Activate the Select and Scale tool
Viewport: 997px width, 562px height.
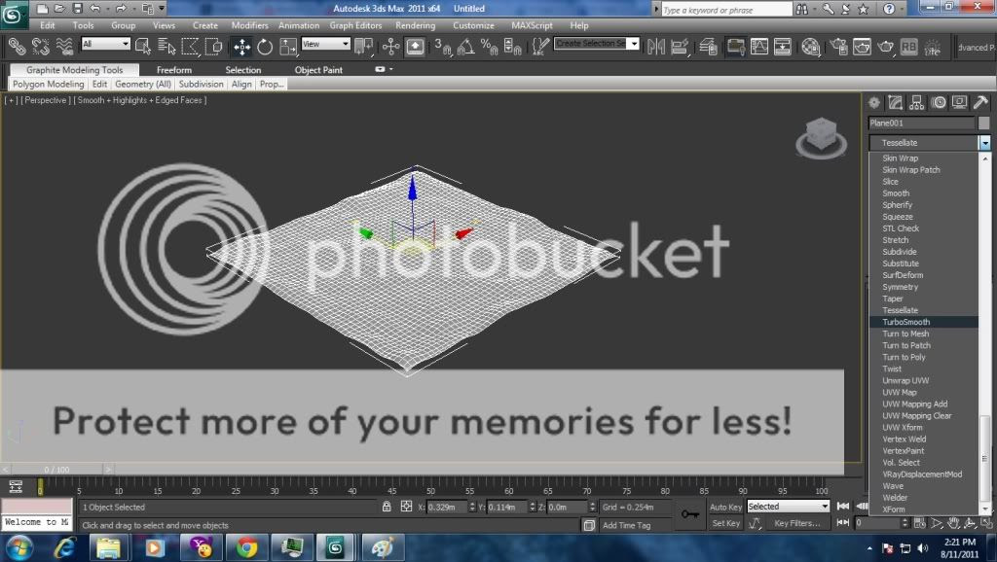[288, 47]
